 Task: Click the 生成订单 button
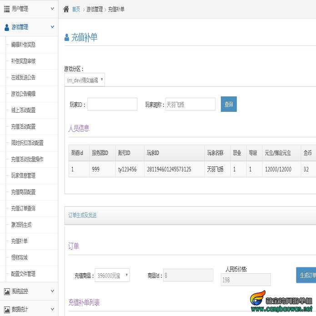306,275
